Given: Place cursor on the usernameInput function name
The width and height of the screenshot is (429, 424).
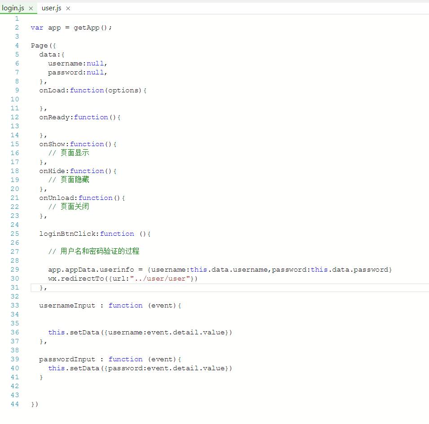Looking at the screenshot, I should pyautogui.click(x=67, y=305).
